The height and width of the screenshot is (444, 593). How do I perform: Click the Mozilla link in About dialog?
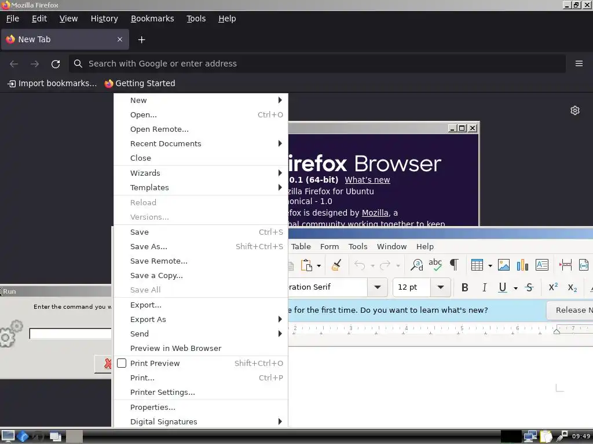(x=375, y=213)
